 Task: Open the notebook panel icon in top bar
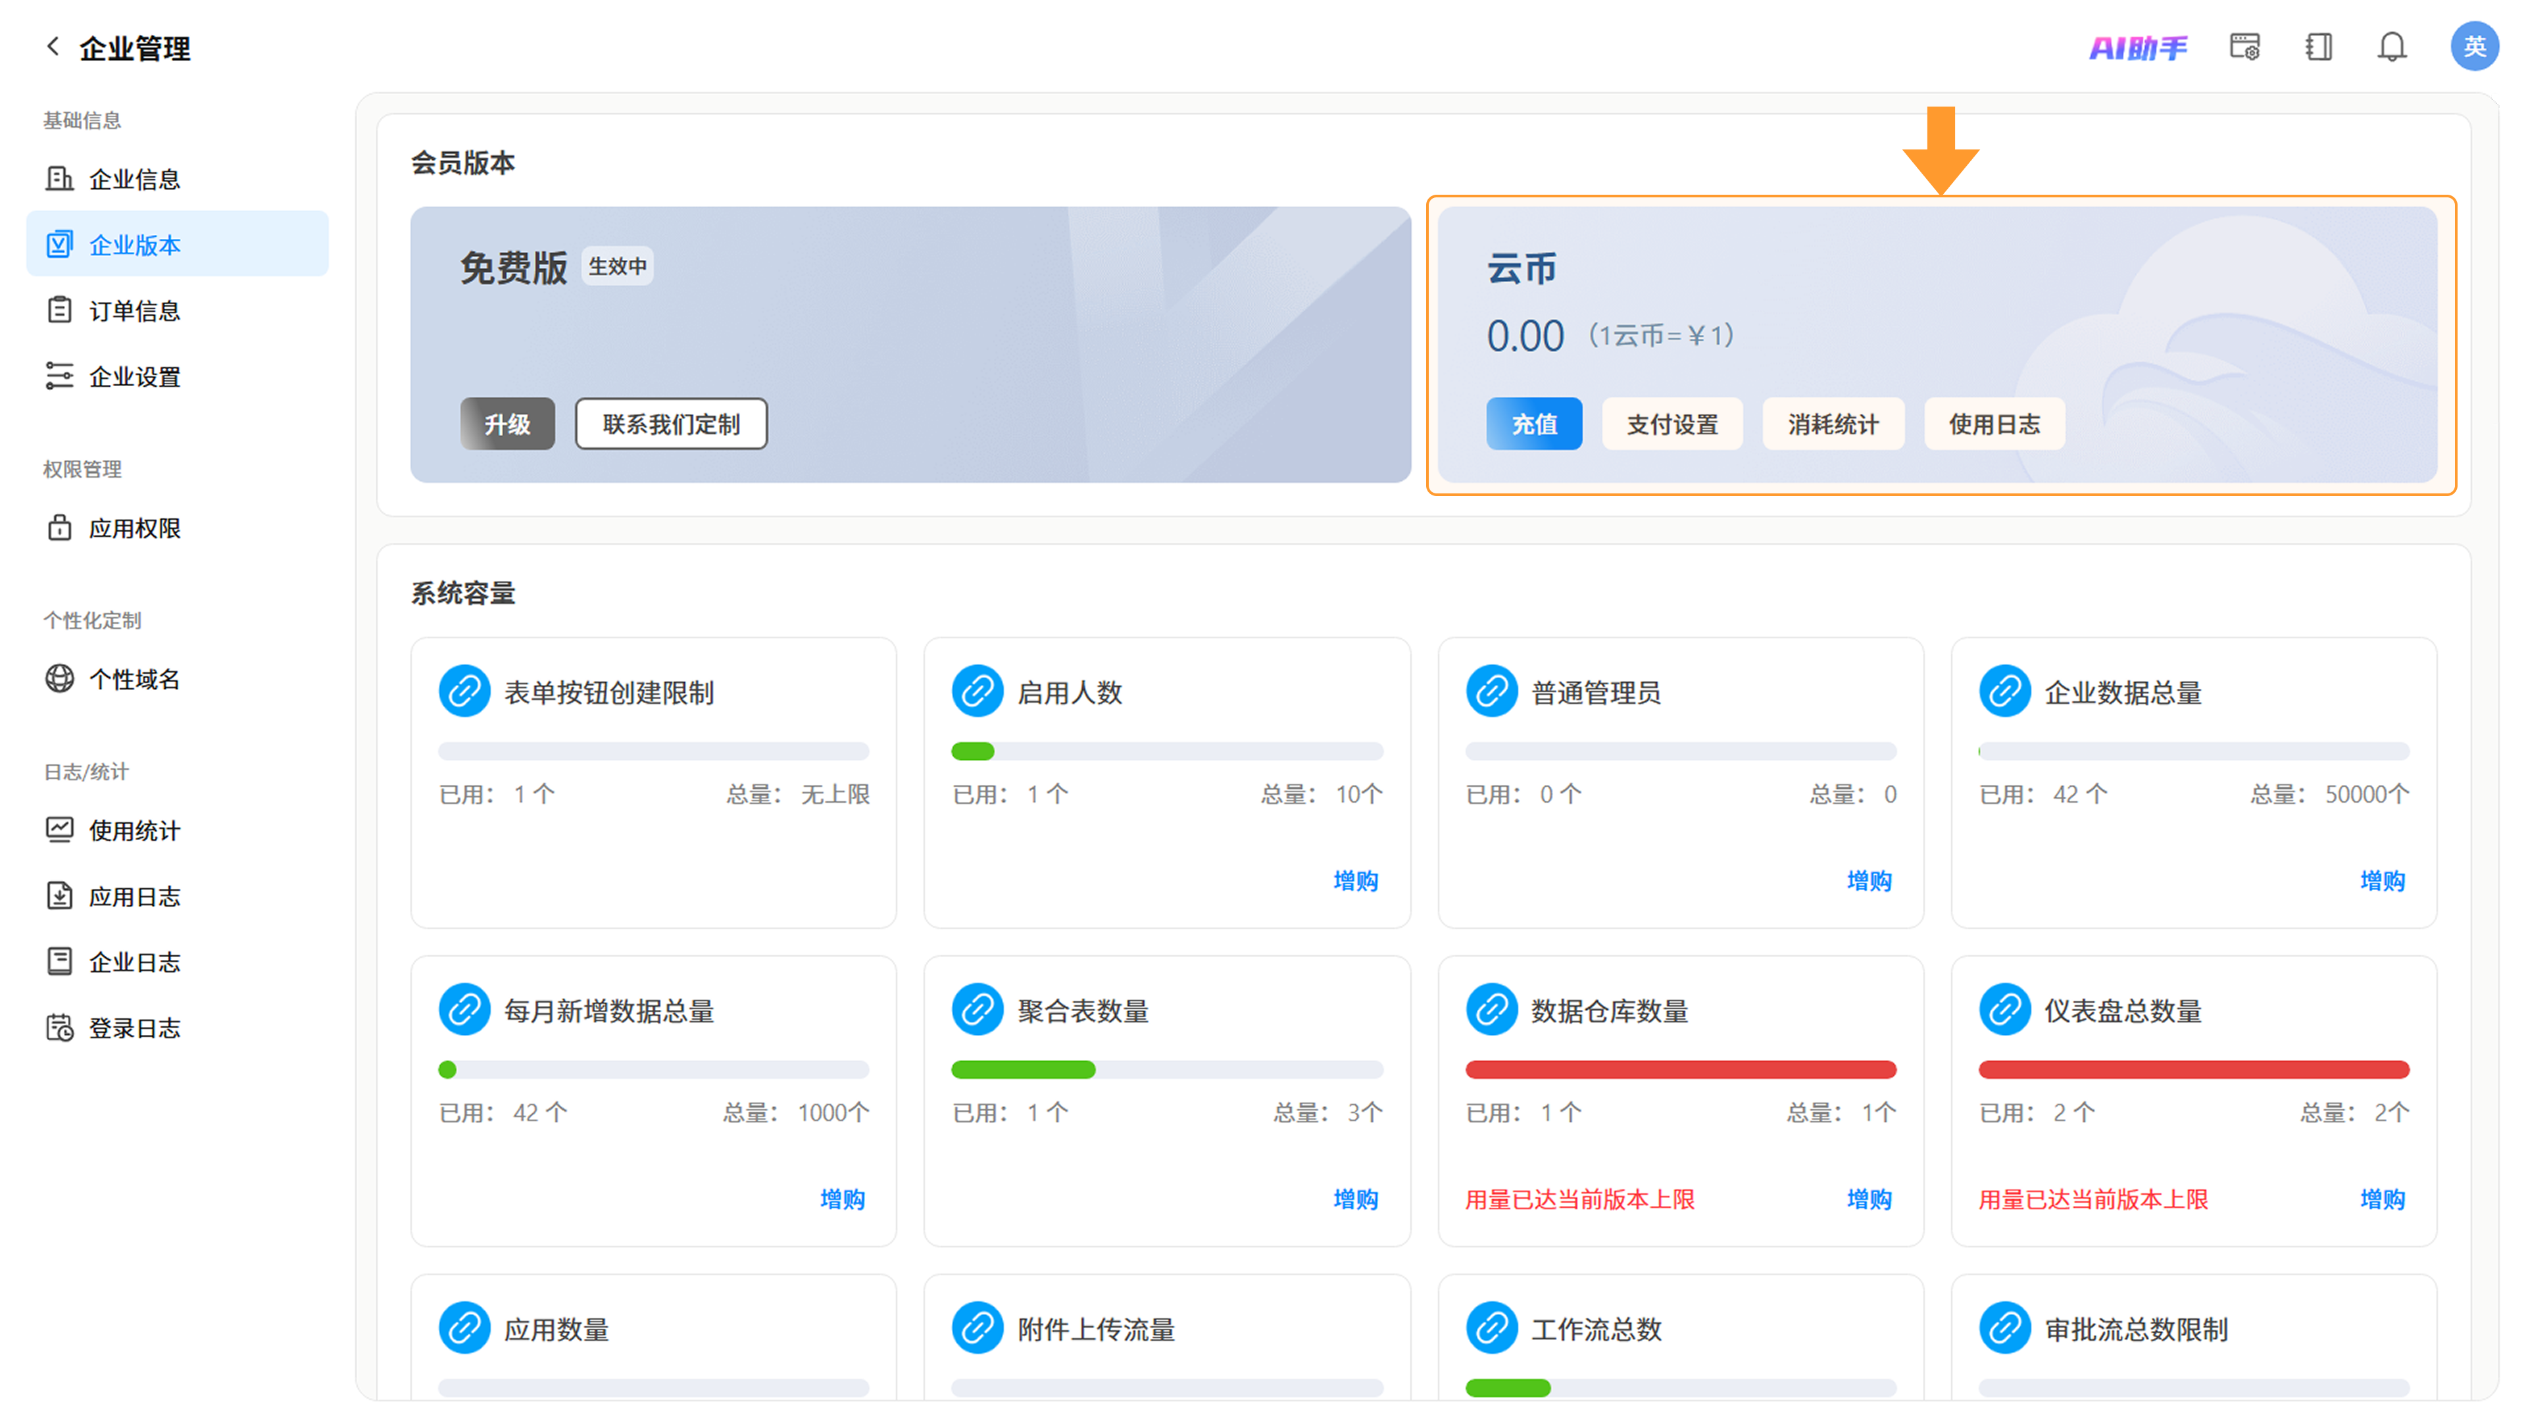[2318, 47]
